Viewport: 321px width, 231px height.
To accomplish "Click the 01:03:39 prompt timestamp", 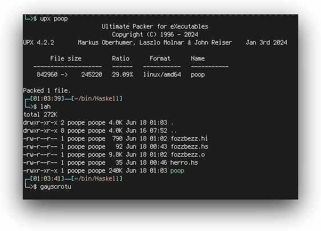I will pos(47,98).
